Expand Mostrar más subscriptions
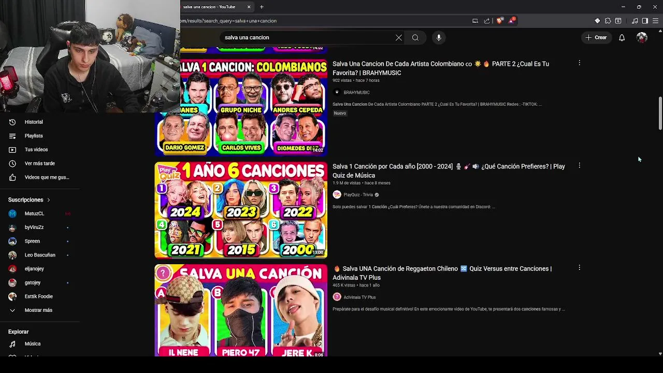 pos(39,310)
